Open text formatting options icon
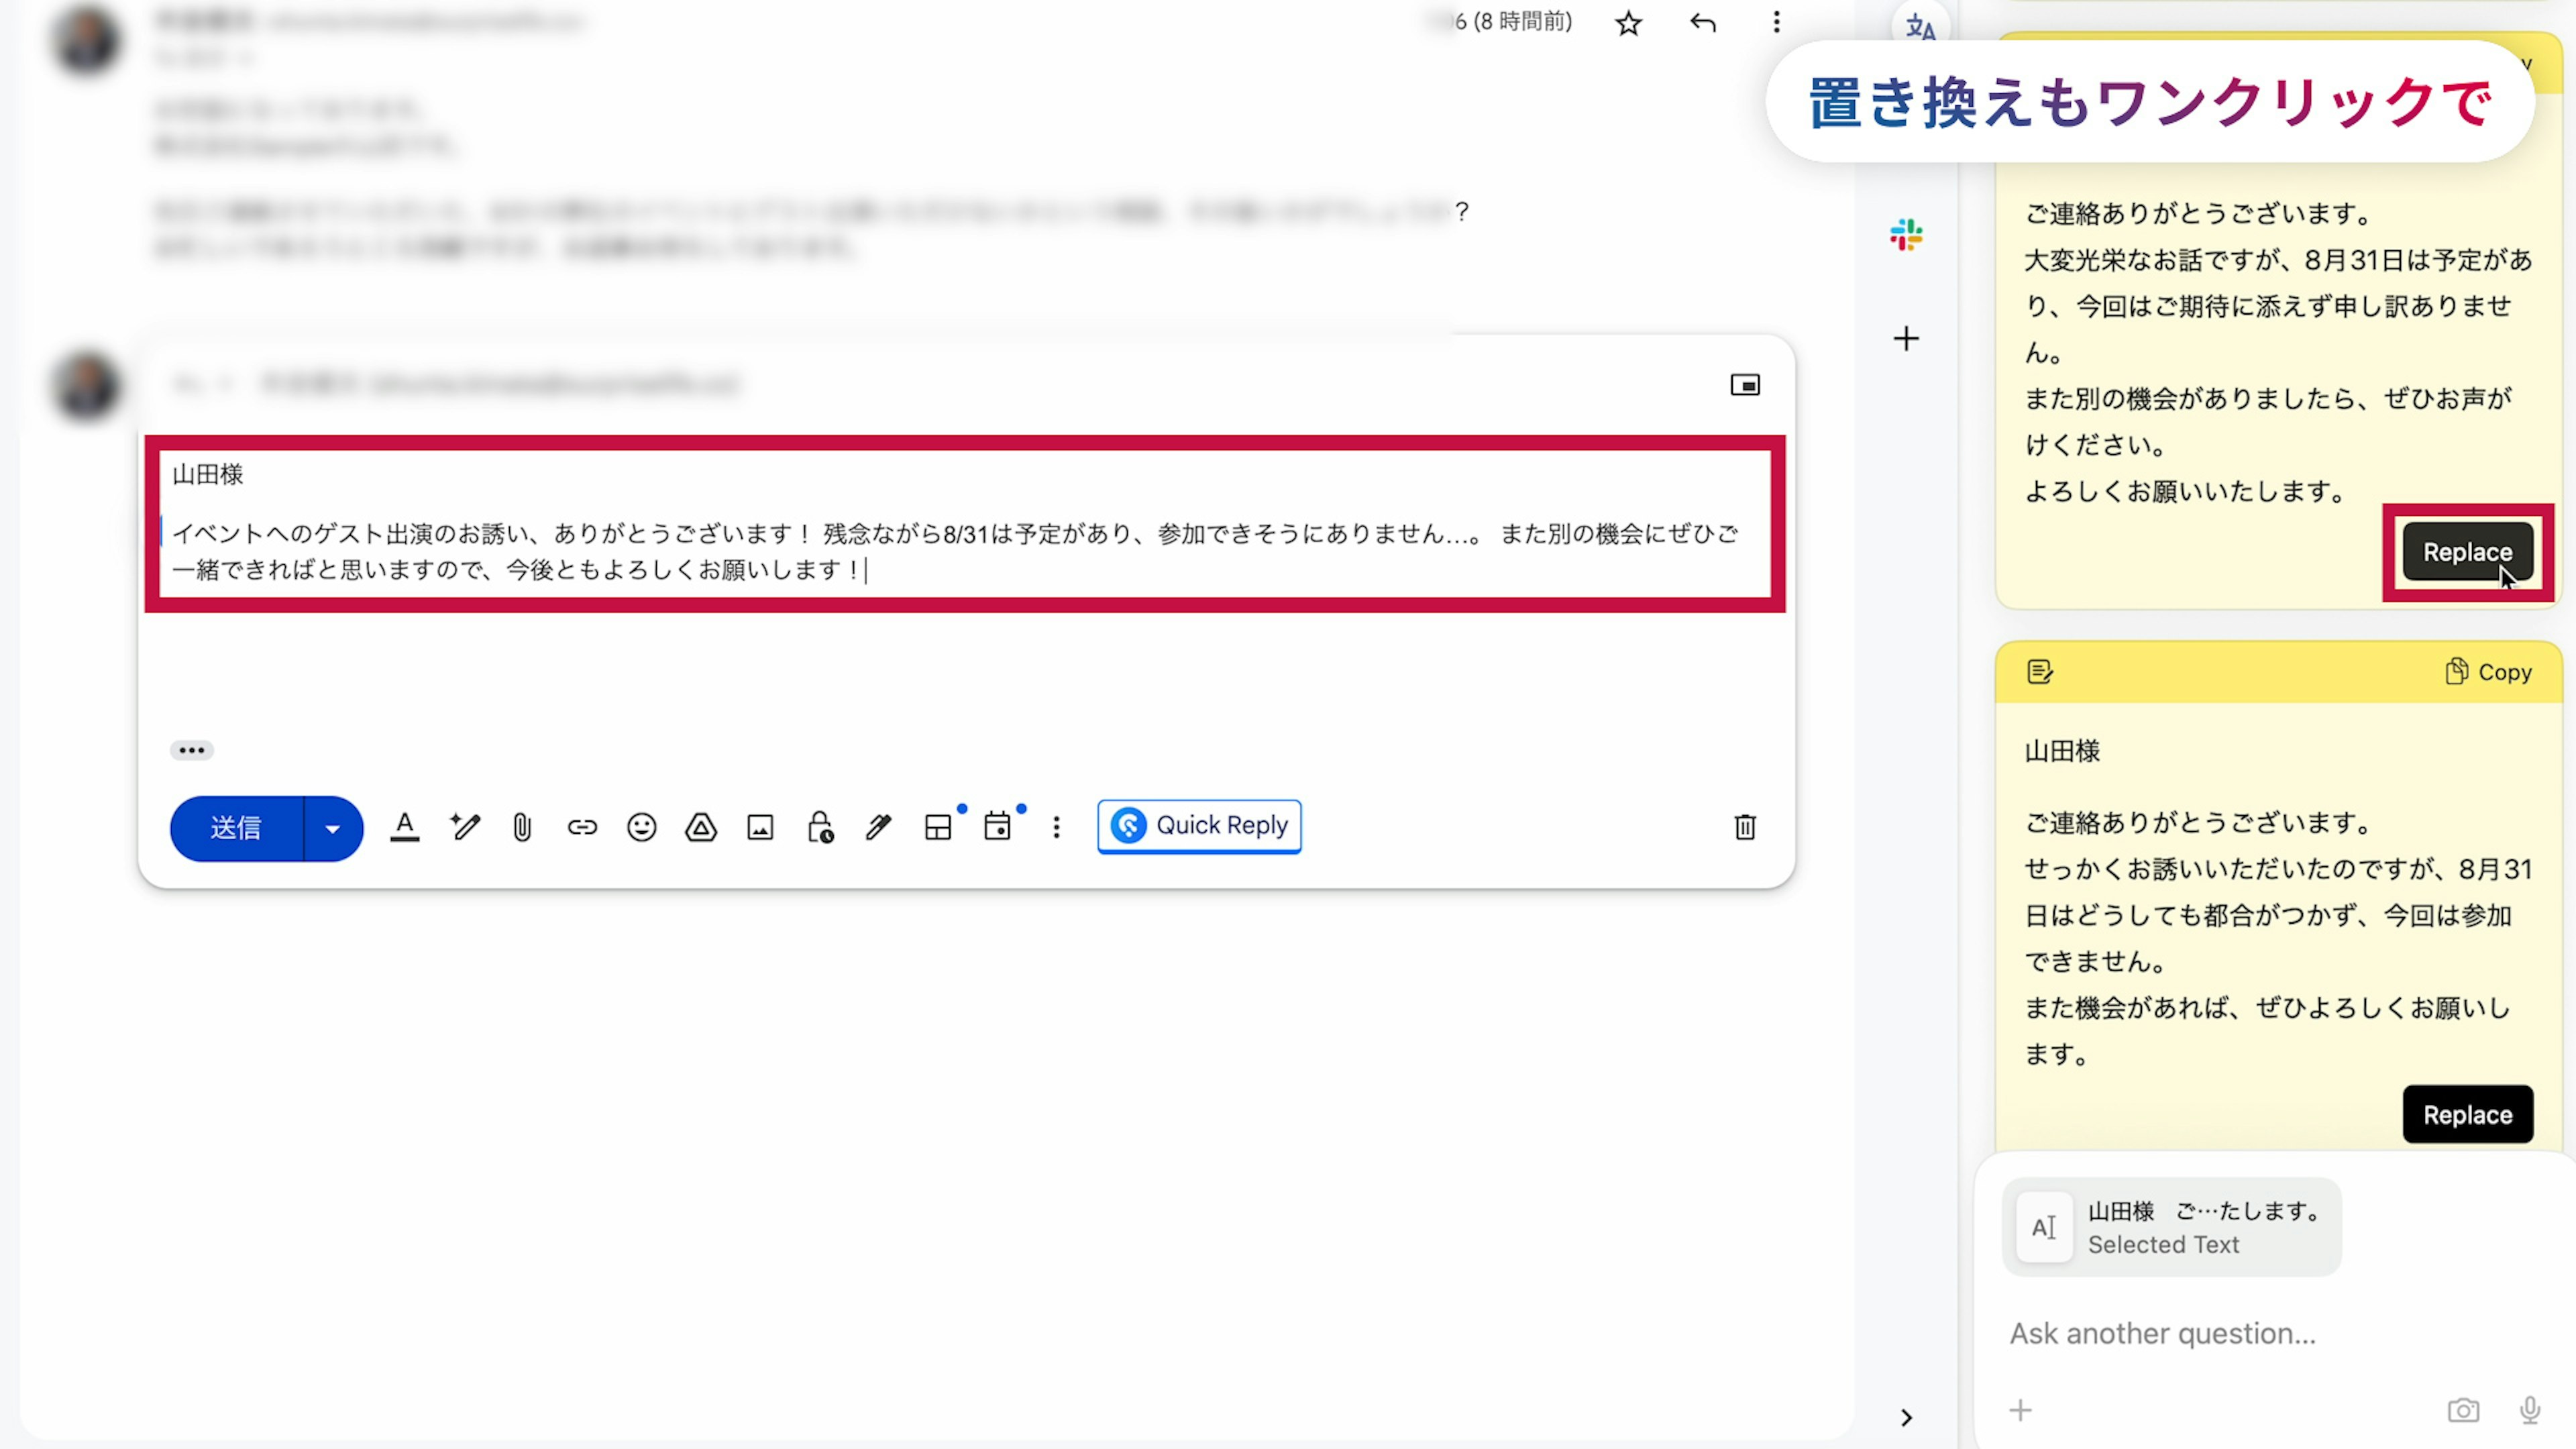The width and height of the screenshot is (2576, 1449). pyautogui.click(x=404, y=827)
